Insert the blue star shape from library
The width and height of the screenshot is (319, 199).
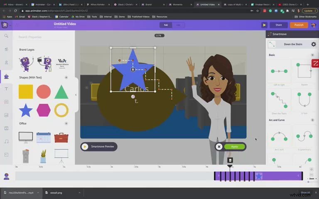pos(26,110)
